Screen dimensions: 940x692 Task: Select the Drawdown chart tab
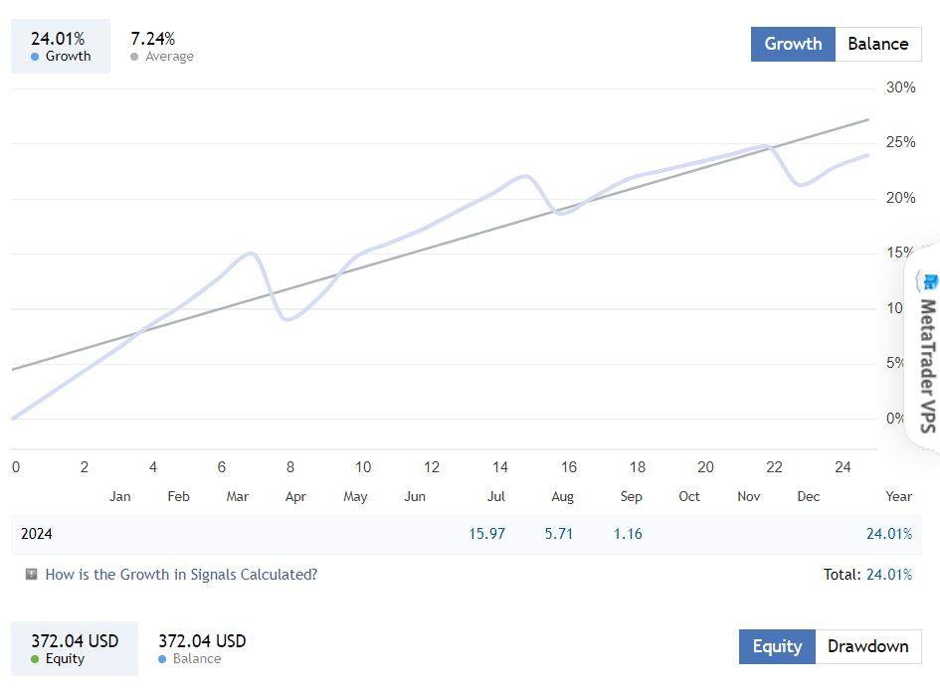[x=867, y=646]
